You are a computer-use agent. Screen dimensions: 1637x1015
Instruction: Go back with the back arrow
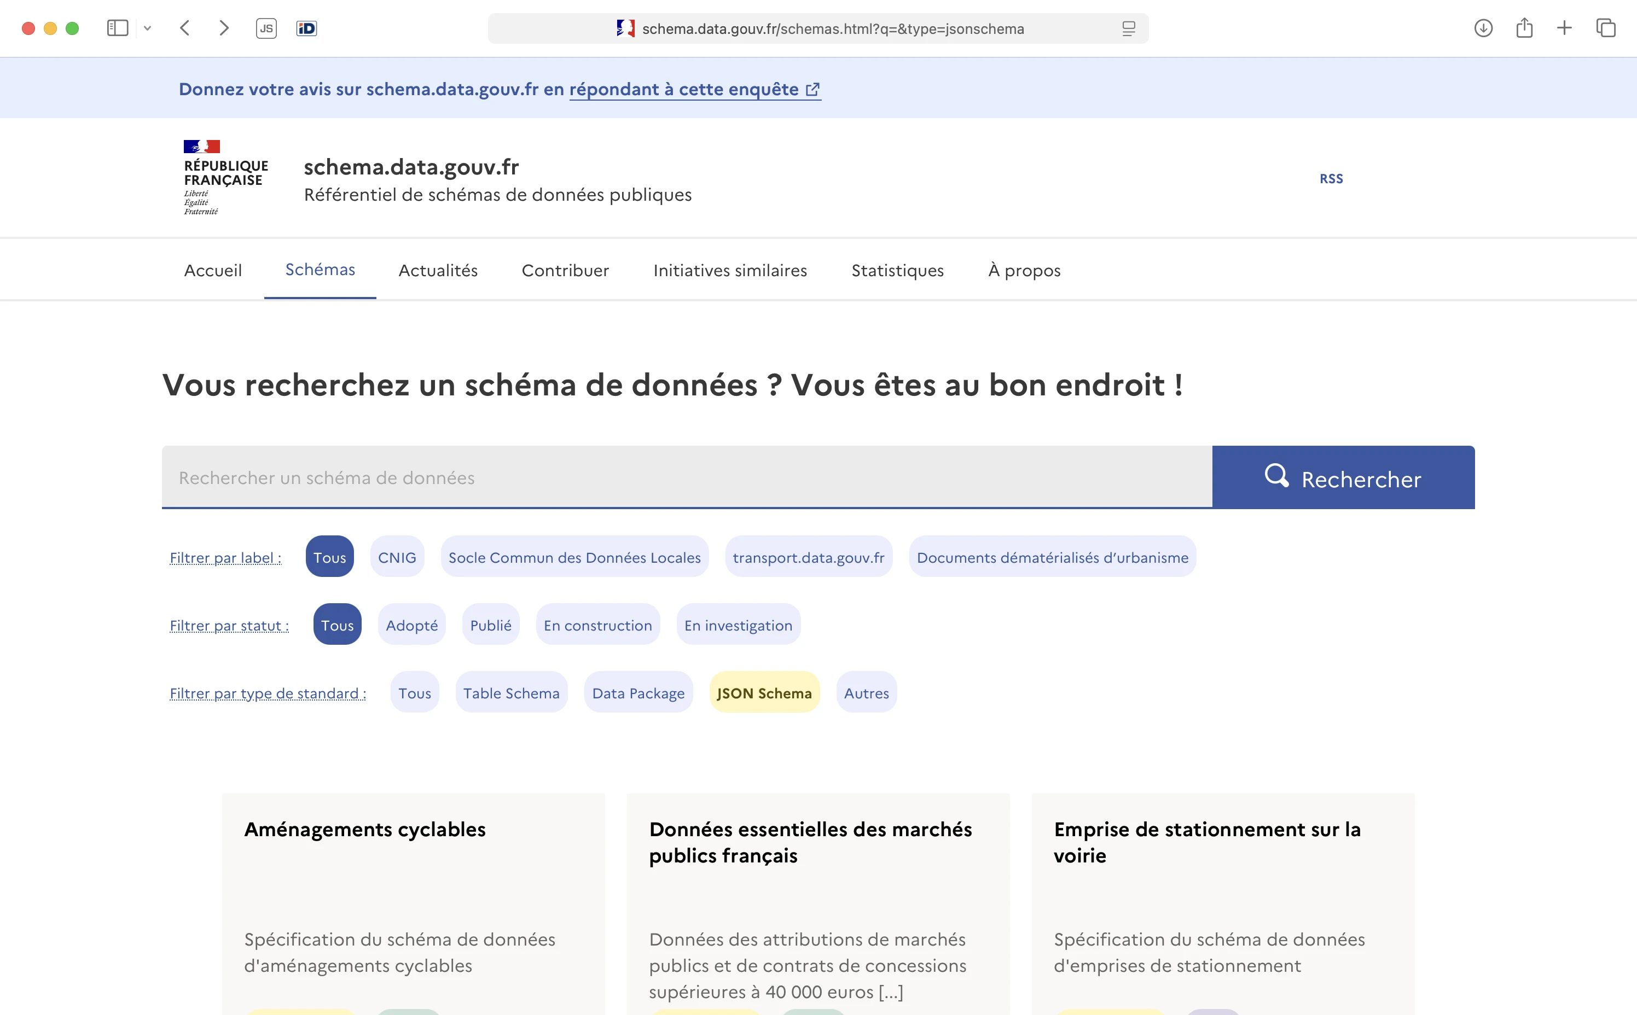(x=185, y=28)
